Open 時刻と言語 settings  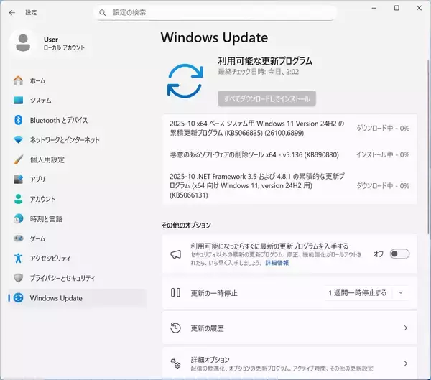click(x=78, y=219)
